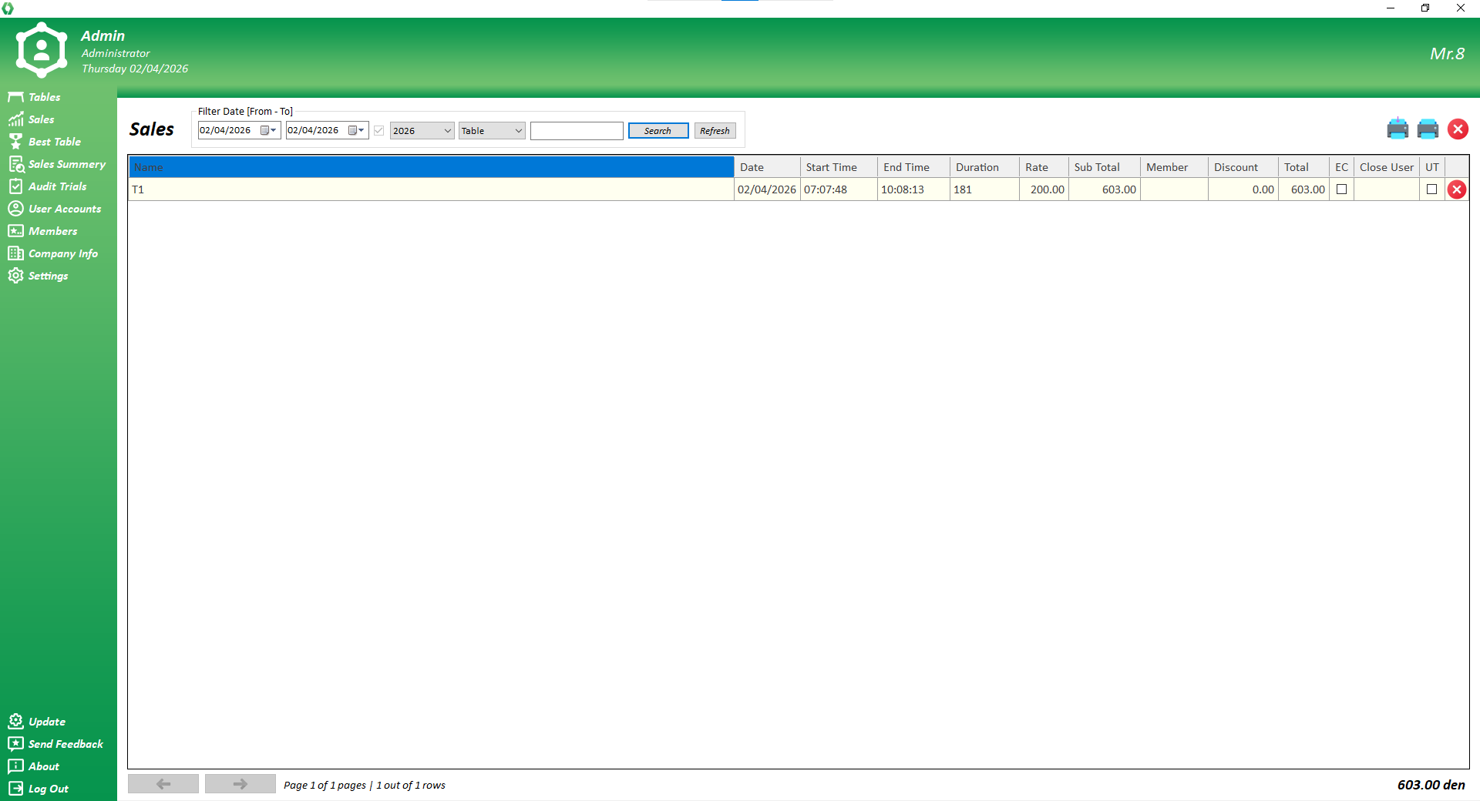Open Best Table from sidebar
Screen dimensions: 1480x801
[54, 142]
